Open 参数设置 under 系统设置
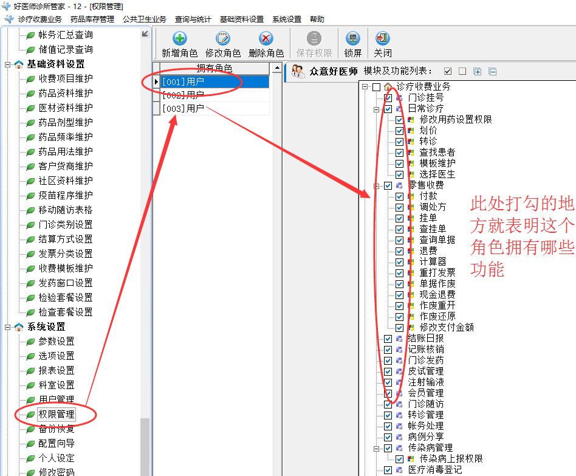Viewport: 576px width, 476px height. [x=57, y=342]
